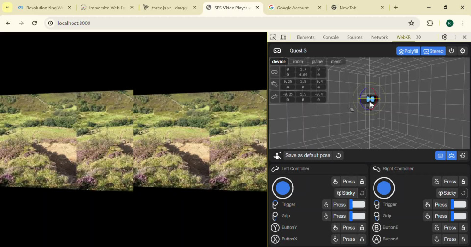Adjust the Left Controller Trigger slider

357,205
